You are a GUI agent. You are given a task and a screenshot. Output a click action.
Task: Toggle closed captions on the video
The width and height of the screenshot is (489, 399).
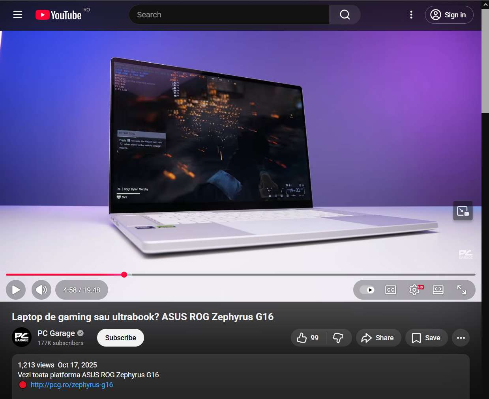click(x=390, y=290)
